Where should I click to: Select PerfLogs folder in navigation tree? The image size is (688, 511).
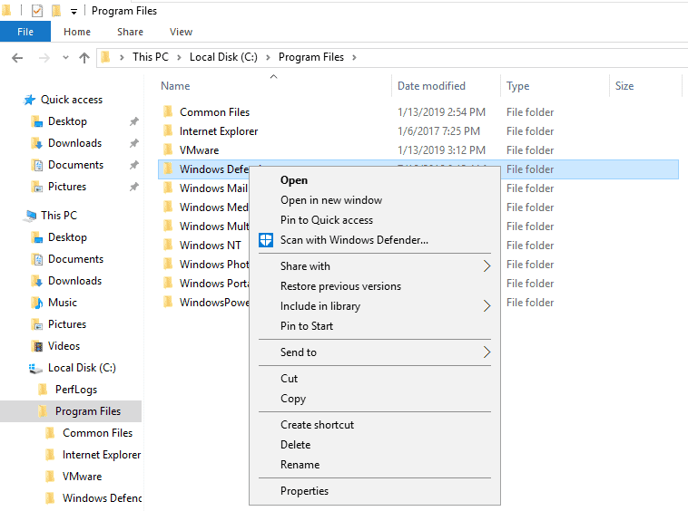75,390
